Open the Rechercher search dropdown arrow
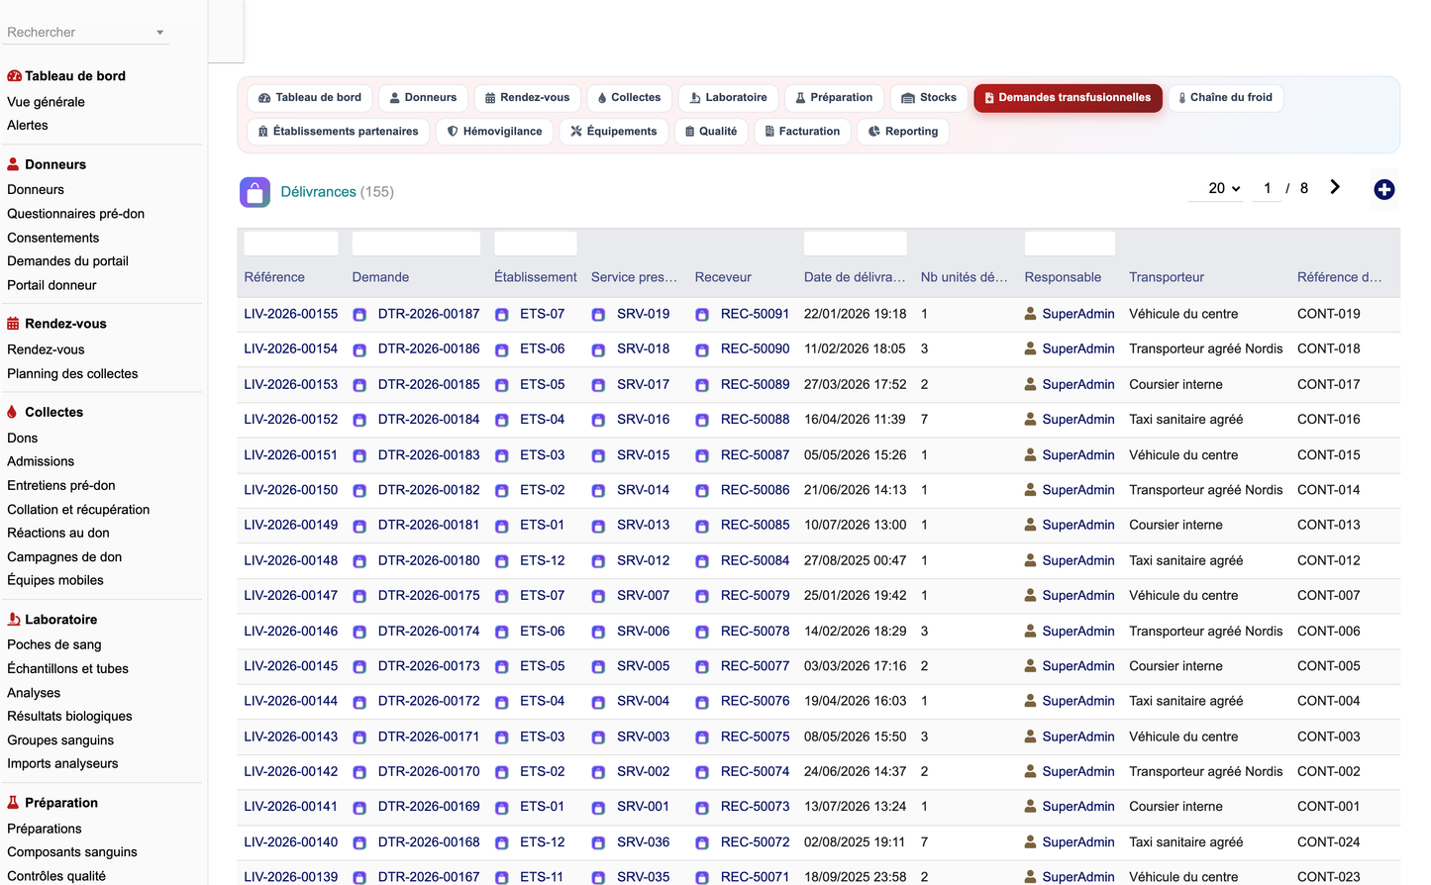 [x=159, y=33]
